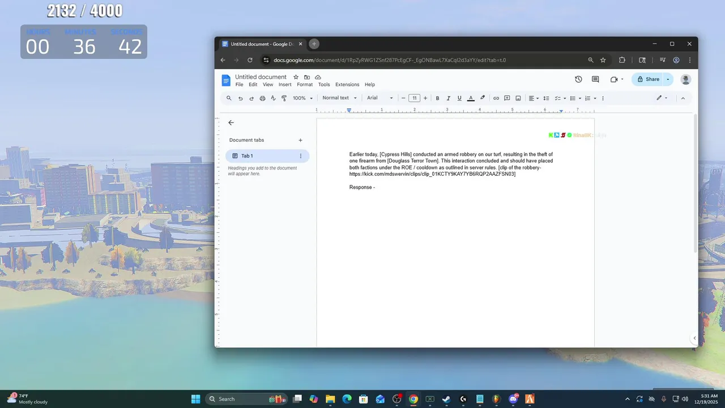Open the Google account avatar
Image resolution: width=725 pixels, height=408 pixels.
[x=685, y=79]
